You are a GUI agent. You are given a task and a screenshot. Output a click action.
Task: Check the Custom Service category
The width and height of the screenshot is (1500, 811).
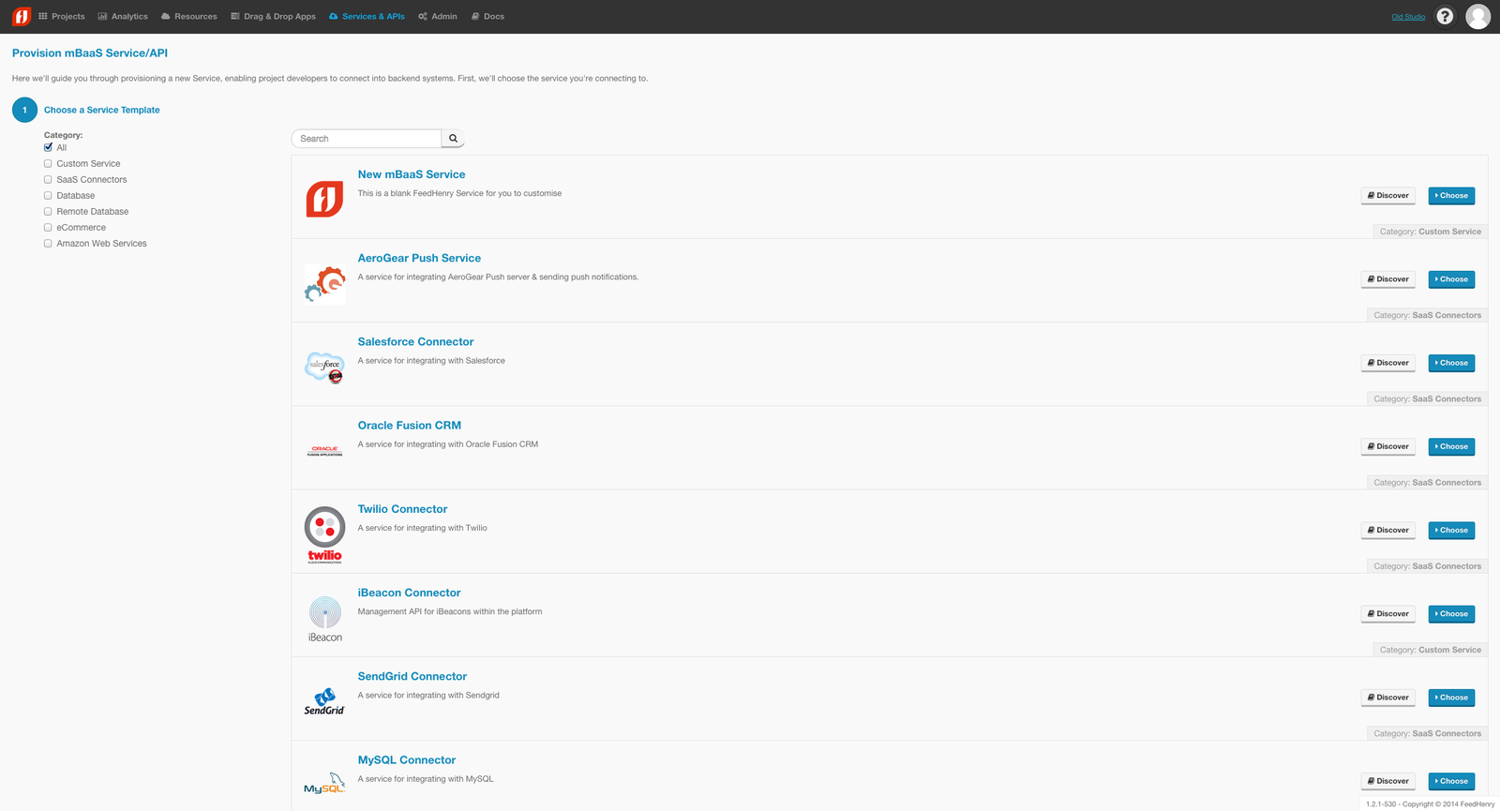(x=48, y=163)
